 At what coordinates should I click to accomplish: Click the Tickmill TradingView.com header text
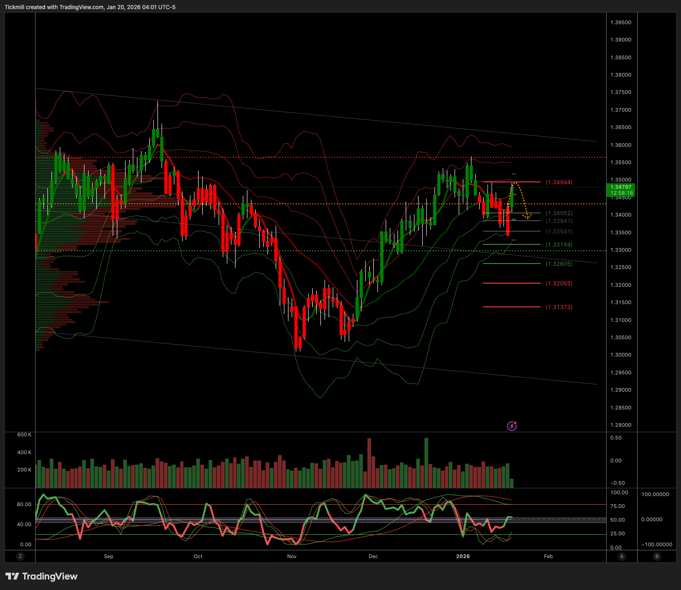coord(90,7)
